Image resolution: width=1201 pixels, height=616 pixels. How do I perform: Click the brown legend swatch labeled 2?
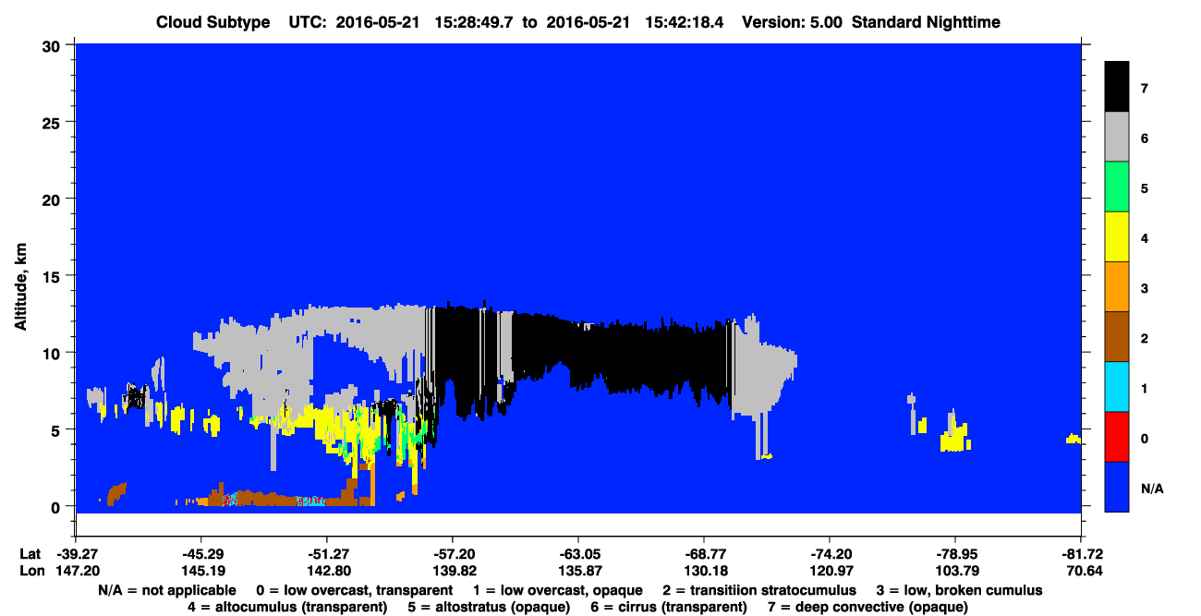pyautogui.click(x=1117, y=337)
